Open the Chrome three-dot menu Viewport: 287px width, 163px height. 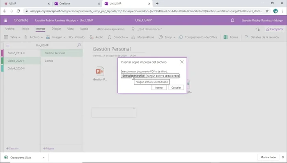(282, 11)
